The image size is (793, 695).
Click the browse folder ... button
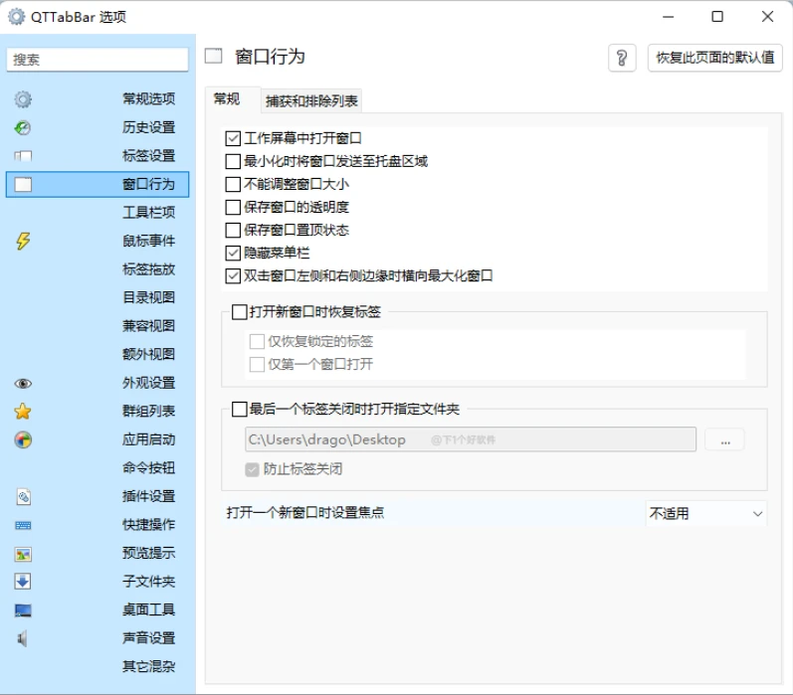coord(724,439)
